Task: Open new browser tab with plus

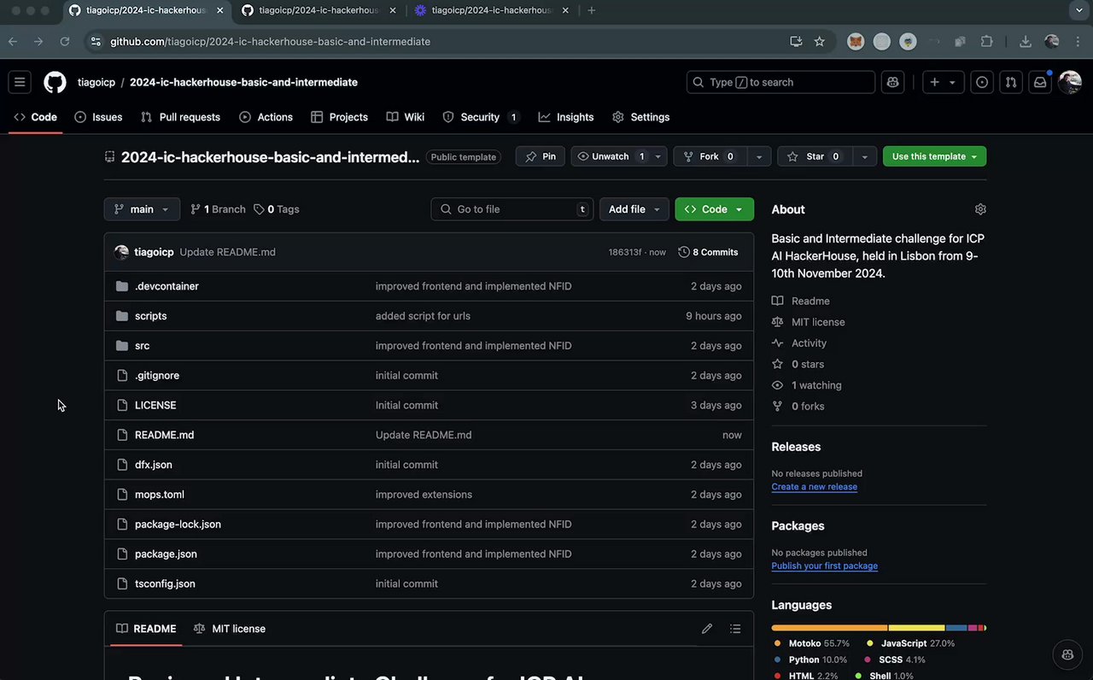Action: [592, 10]
